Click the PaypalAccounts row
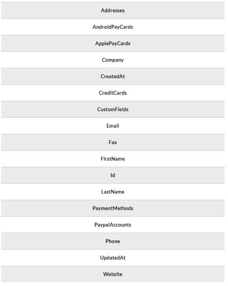The height and width of the screenshot is (286, 228). [113, 225]
